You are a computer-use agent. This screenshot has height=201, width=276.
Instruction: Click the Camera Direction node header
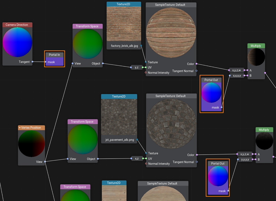[x=17, y=25]
